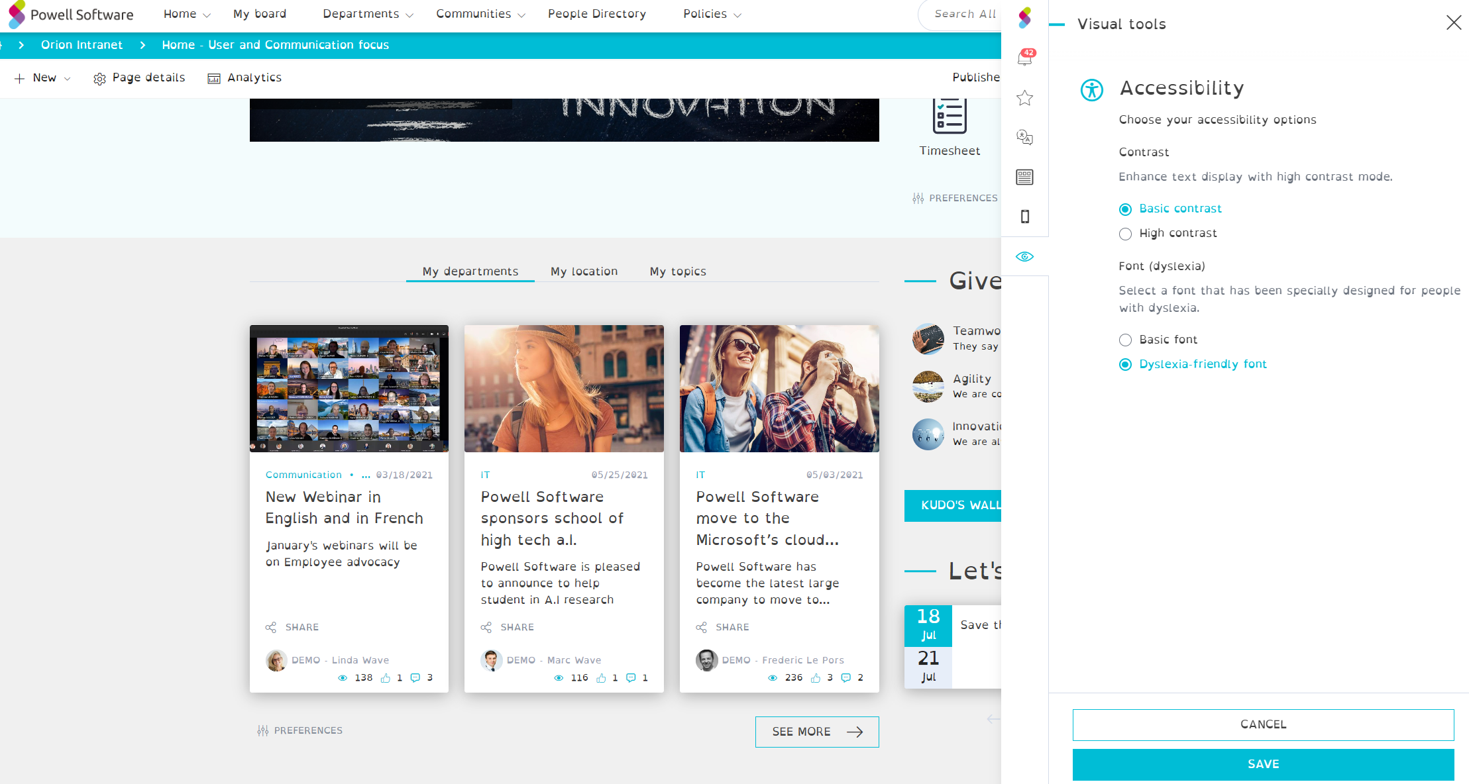The height and width of the screenshot is (784, 1469).
Task: Open PREFERENCES link under Timesheet
Action: coord(955,198)
